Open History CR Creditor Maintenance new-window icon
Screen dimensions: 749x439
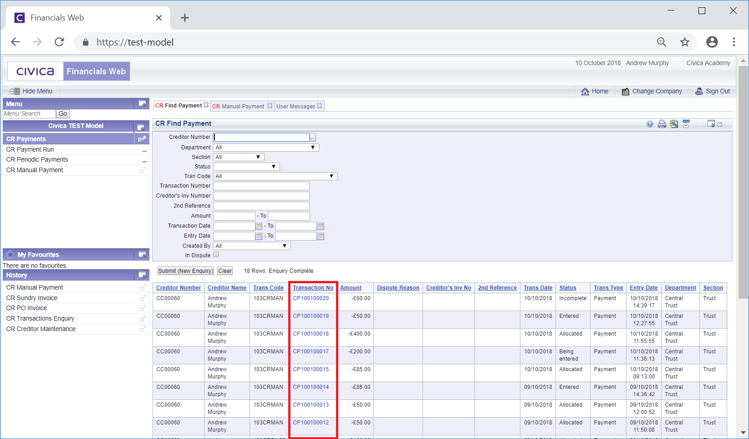(143, 329)
